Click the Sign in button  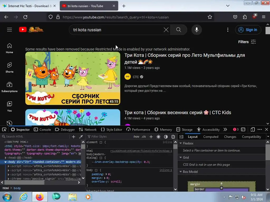(248, 30)
